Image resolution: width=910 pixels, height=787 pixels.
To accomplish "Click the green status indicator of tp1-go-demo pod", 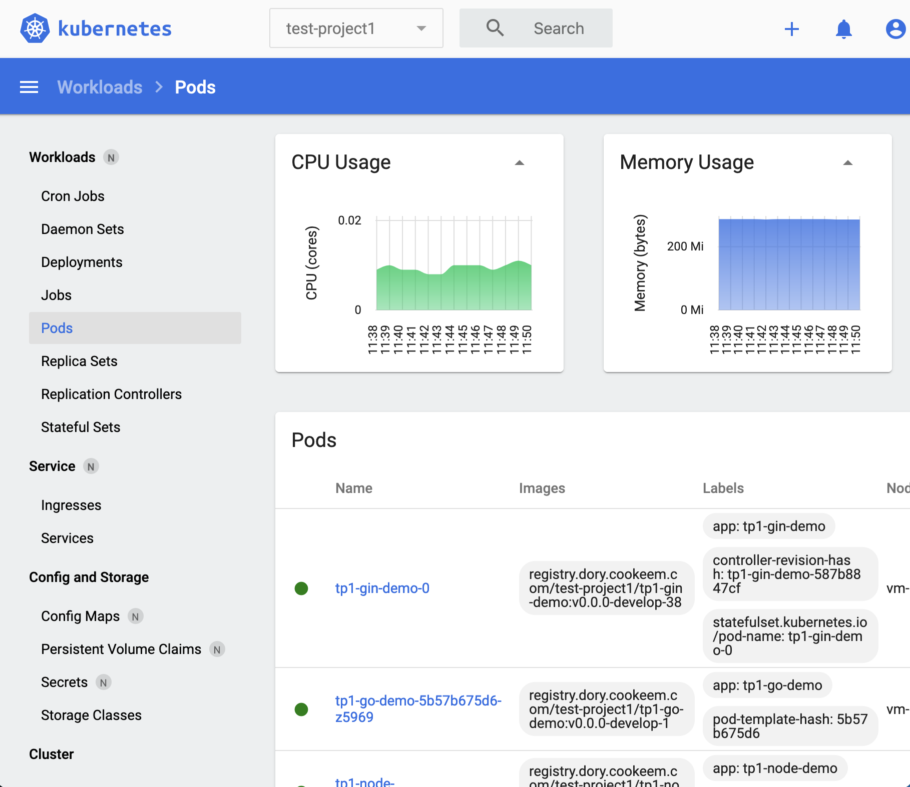I will [301, 709].
